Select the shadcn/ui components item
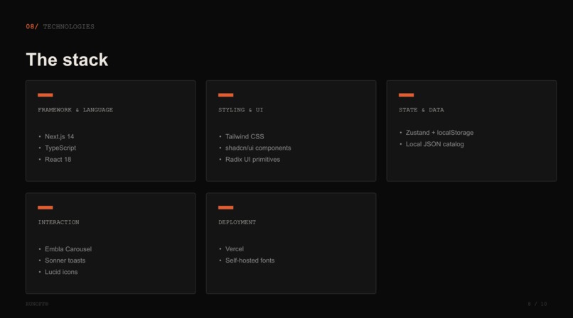The image size is (573, 318). point(258,148)
